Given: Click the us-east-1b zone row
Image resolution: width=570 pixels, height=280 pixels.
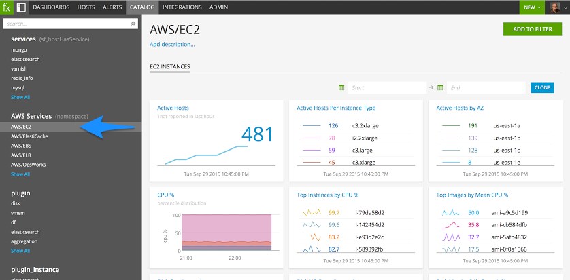Looking at the screenshot, I should pos(495,138).
